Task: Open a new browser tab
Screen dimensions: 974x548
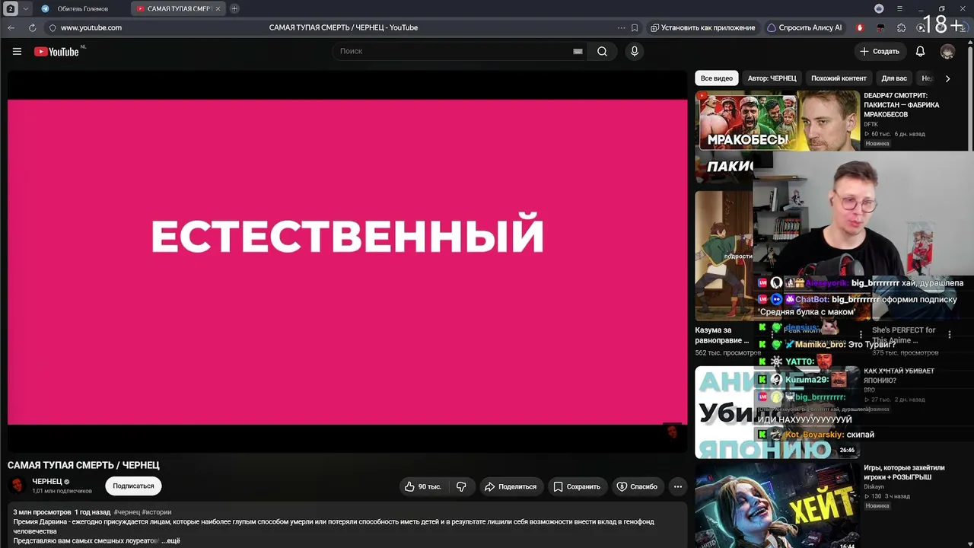Action: click(x=234, y=8)
